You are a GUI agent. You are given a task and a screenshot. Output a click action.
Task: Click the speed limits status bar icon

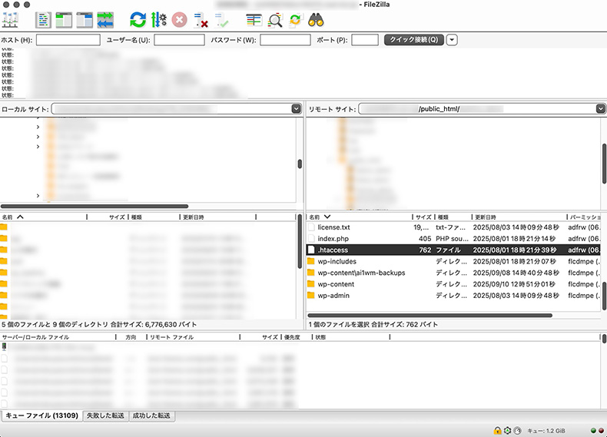coord(517,430)
